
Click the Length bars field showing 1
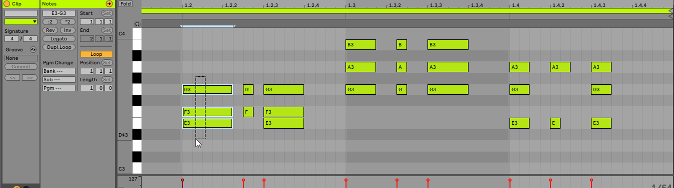[x=87, y=88]
